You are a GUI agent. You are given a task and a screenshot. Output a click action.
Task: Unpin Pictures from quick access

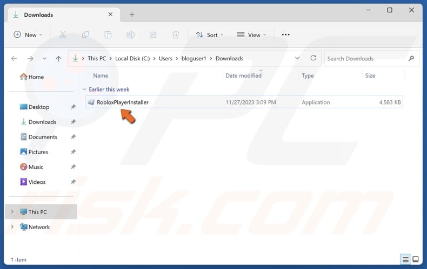tap(73, 151)
